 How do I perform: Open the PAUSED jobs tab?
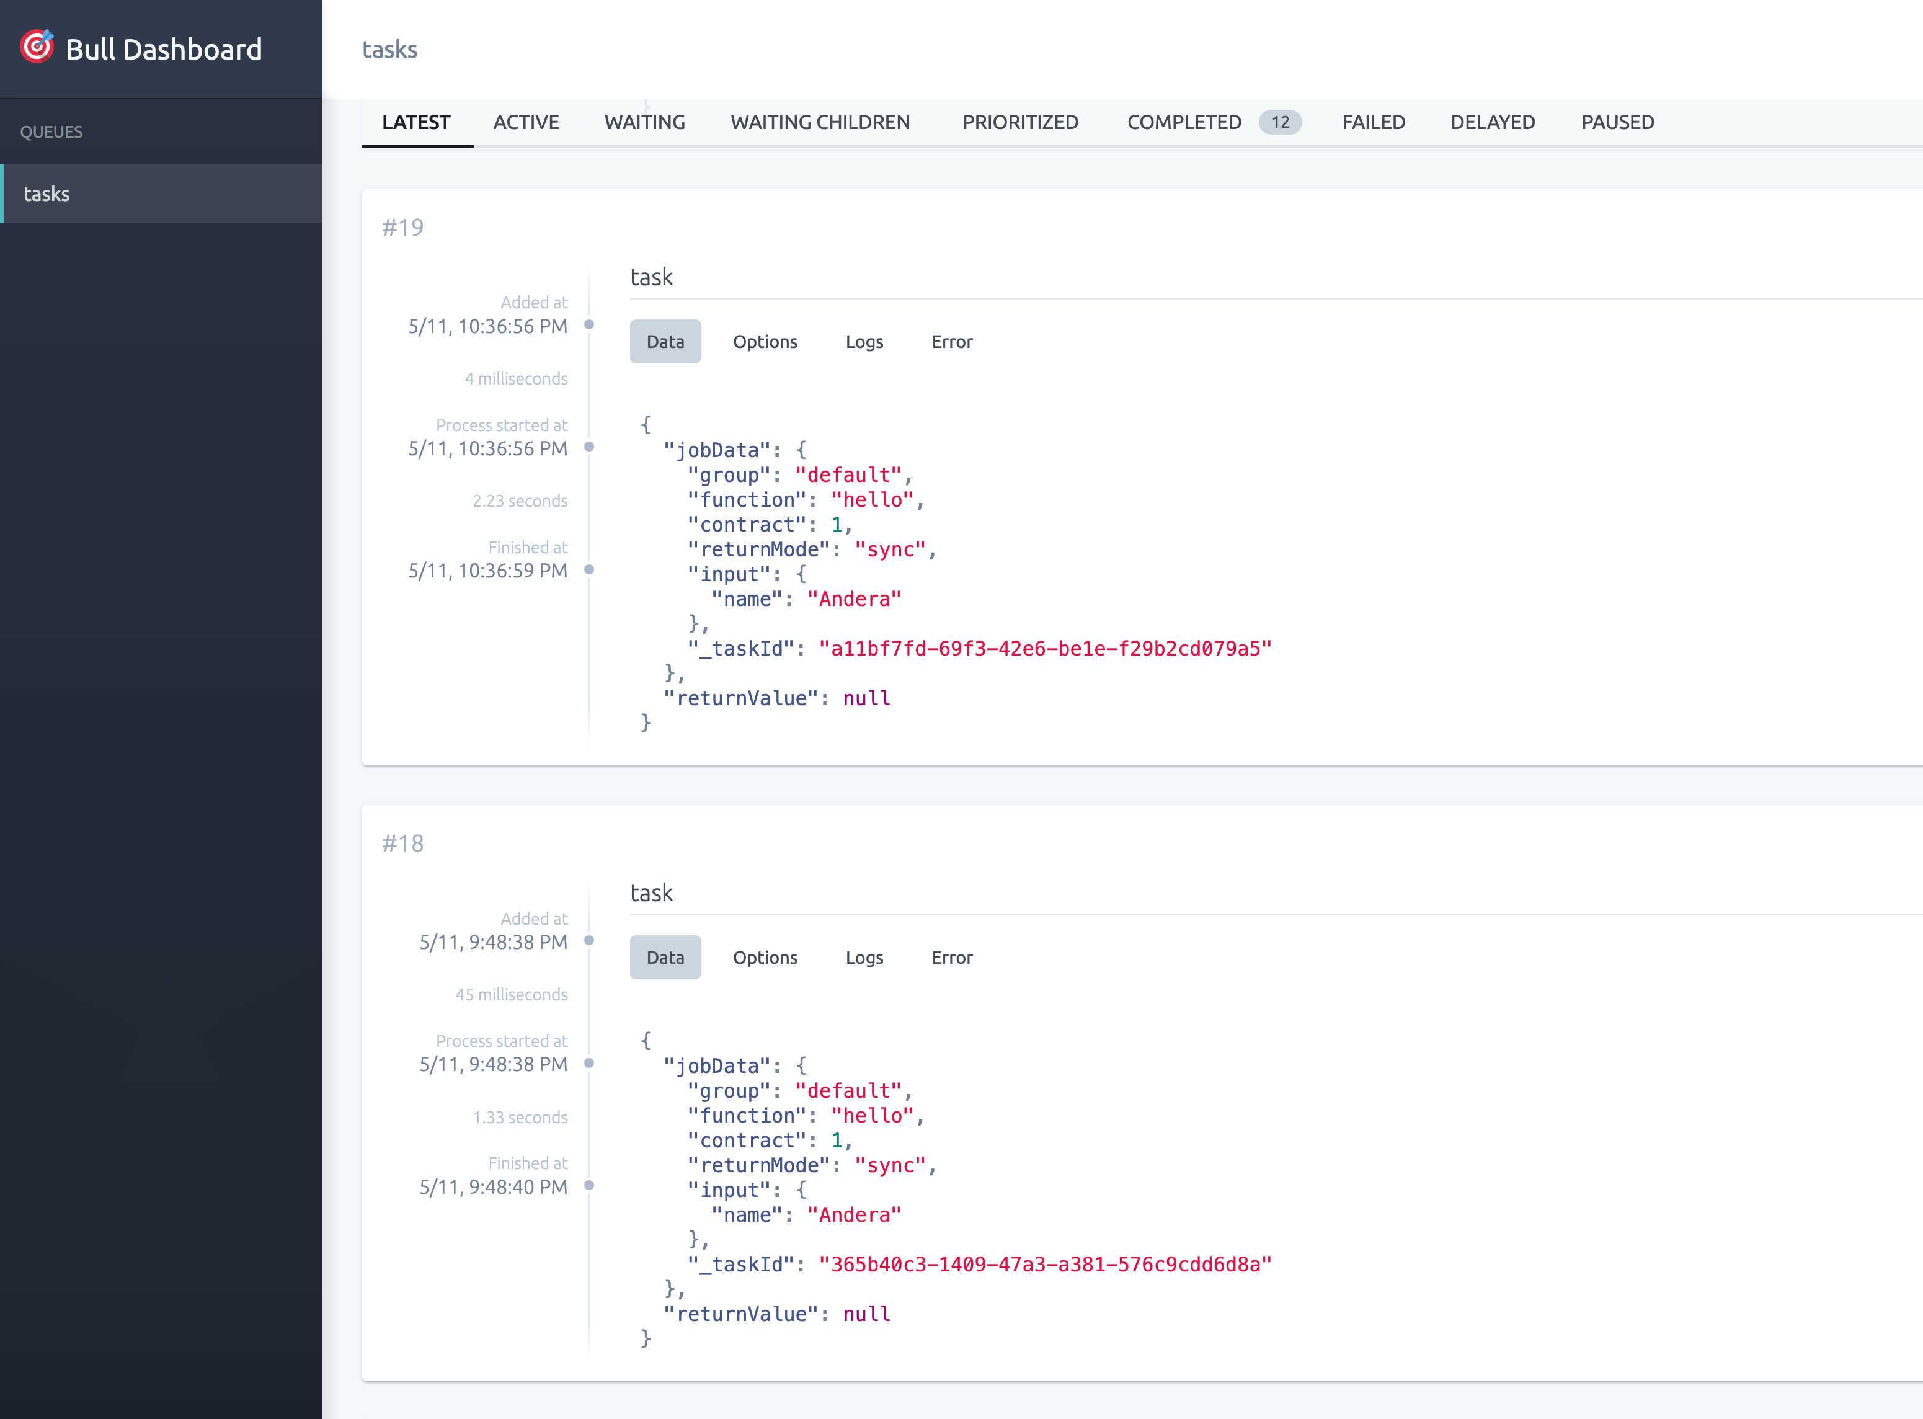tap(1617, 122)
